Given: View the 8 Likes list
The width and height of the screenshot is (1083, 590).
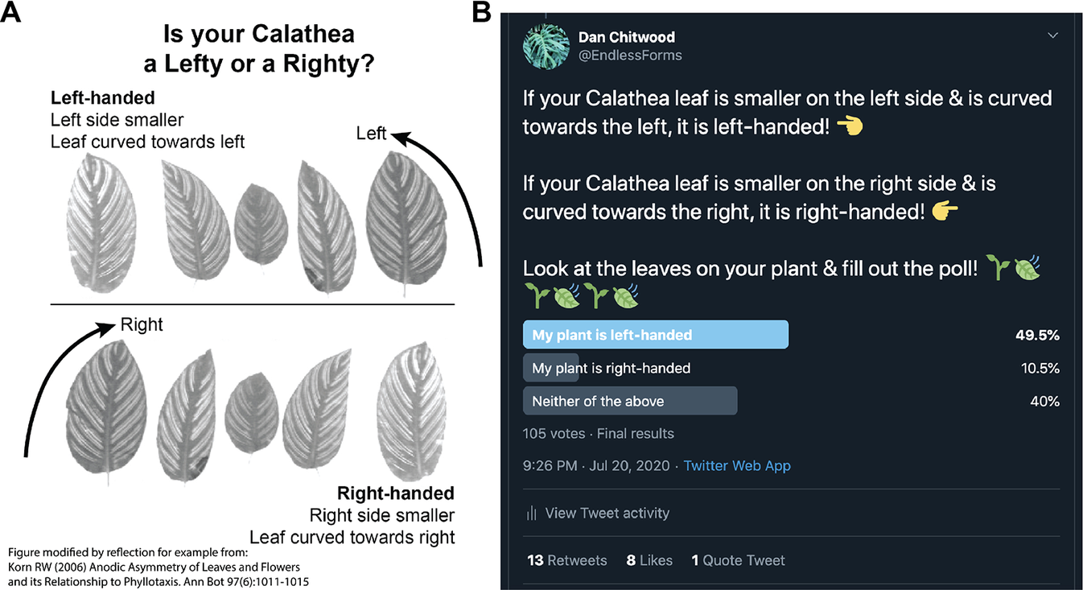Looking at the screenshot, I should (649, 560).
